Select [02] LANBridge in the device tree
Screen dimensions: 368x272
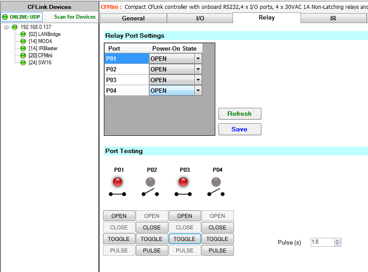[x=44, y=34]
